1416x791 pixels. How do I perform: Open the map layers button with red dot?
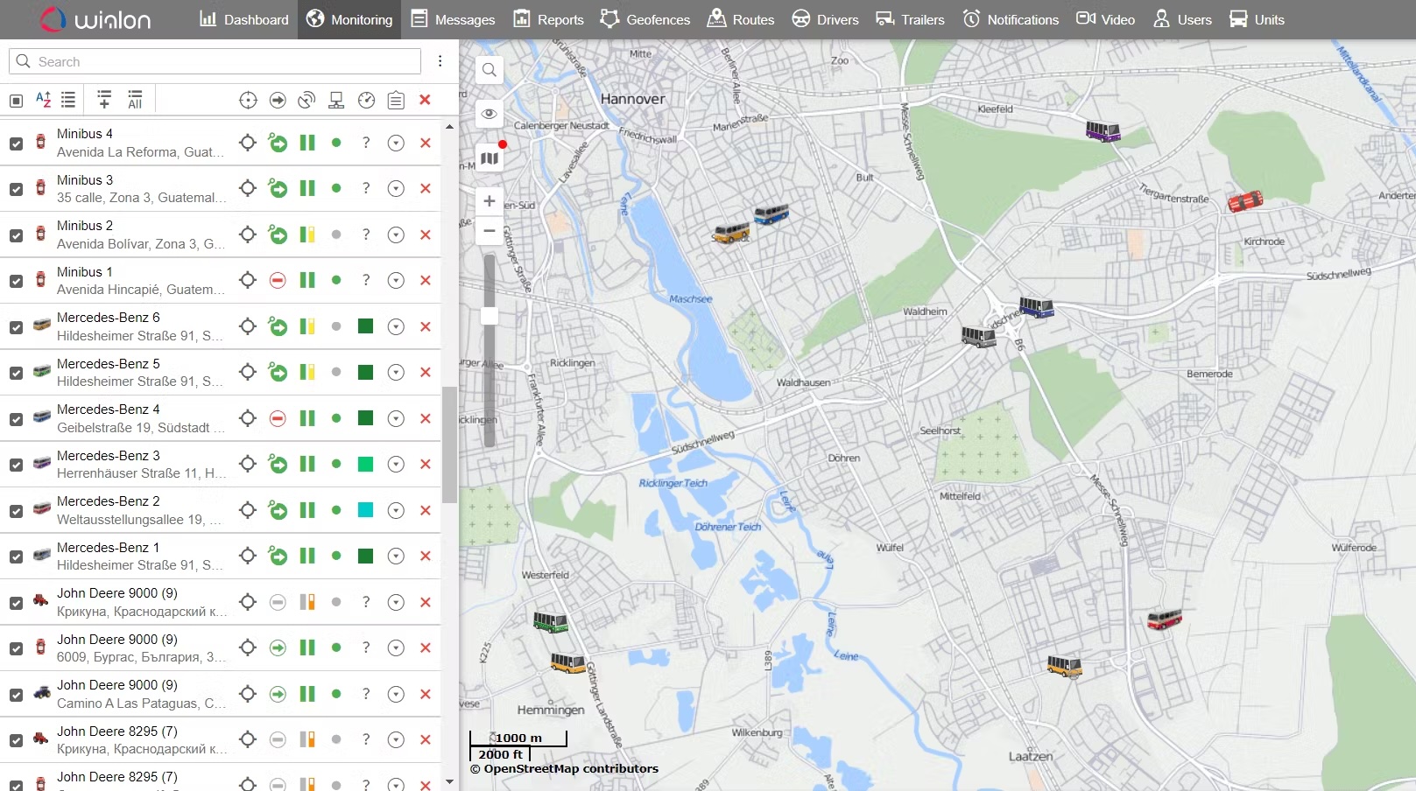click(490, 157)
